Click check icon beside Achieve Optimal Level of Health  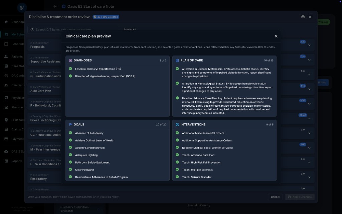pos(70,140)
